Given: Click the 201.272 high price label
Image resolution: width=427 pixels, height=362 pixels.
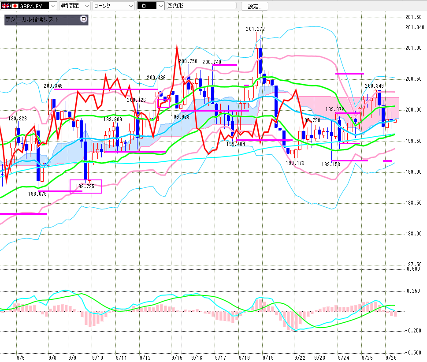Looking at the screenshot, I should point(255,29).
